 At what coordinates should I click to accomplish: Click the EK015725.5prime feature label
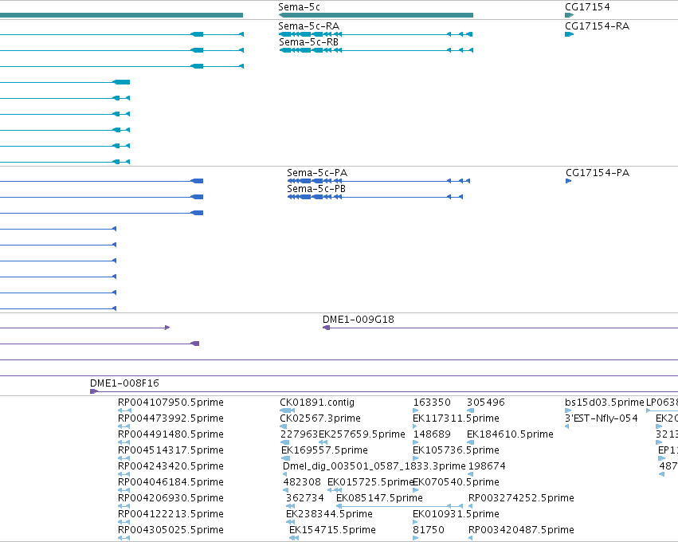coord(370,482)
